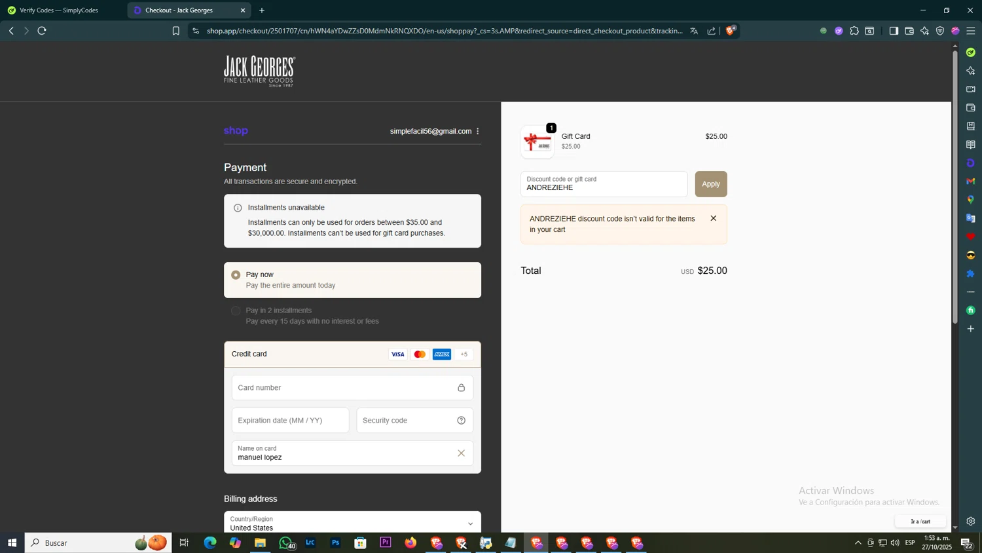Select Pay in 2 installments option

pyautogui.click(x=352, y=316)
